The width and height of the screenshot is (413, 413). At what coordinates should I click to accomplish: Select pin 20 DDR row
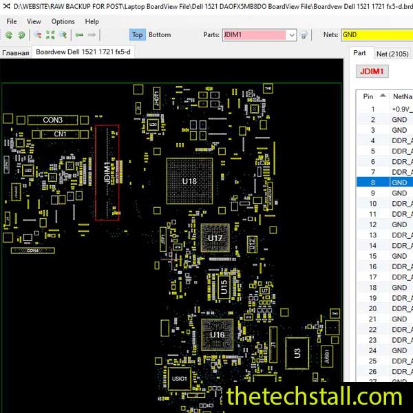click(x=385, y=308)
